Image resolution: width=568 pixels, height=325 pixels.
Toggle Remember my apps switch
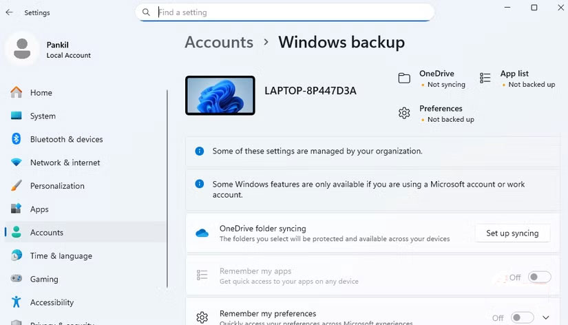540,277
